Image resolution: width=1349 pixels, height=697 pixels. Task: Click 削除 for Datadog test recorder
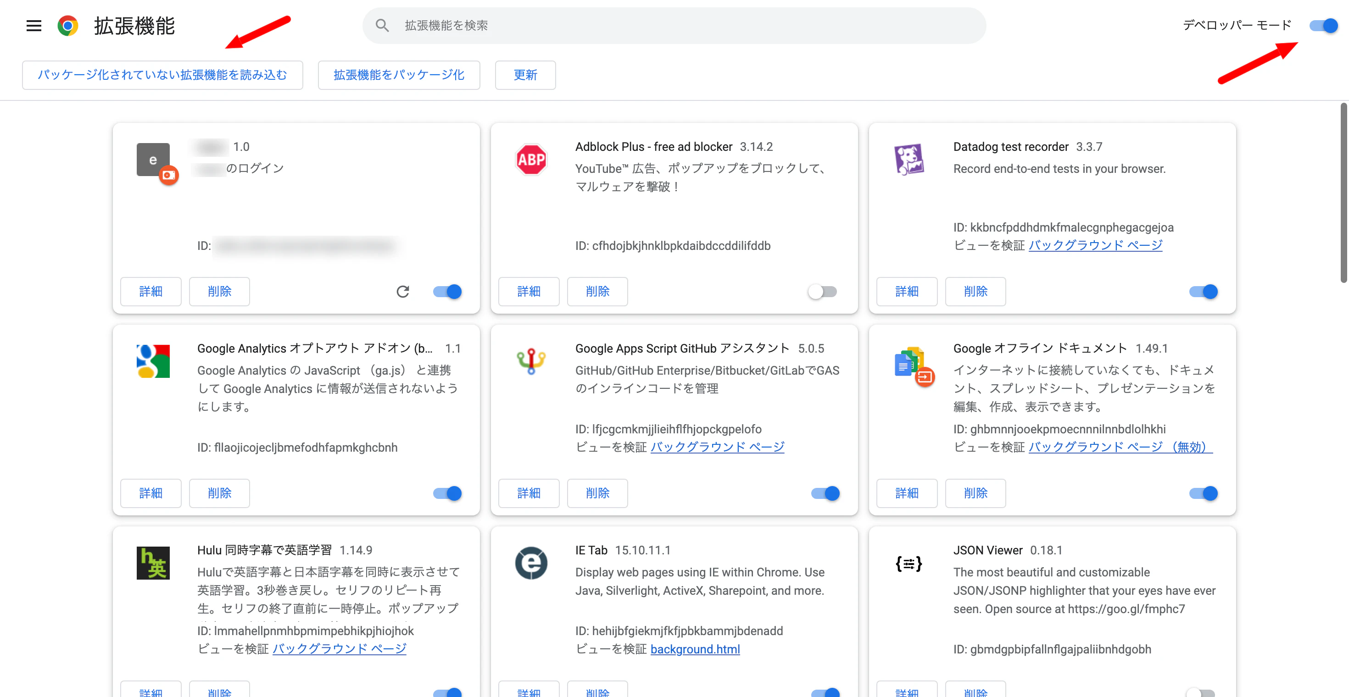[x=976, y=292]
